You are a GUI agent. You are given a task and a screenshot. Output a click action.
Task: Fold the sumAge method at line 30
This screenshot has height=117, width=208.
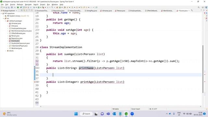point(39,54)
